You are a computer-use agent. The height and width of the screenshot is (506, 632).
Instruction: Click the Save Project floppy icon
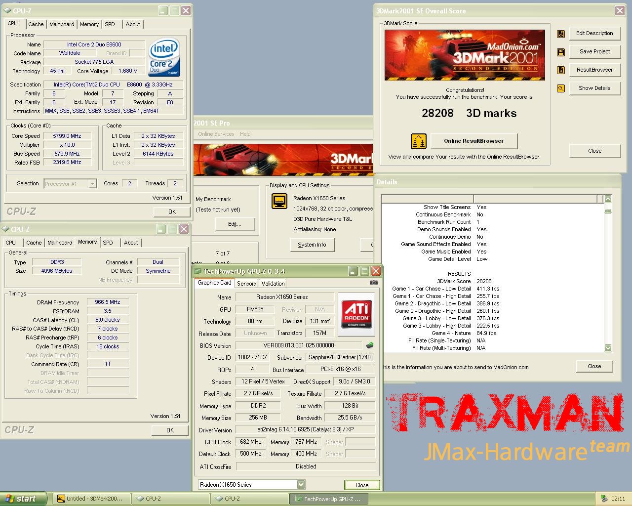point(561,52)
